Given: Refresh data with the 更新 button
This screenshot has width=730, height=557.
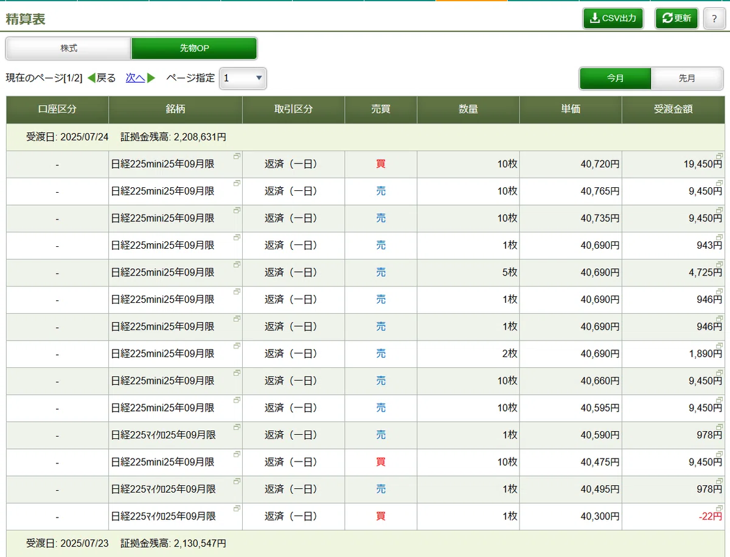Looking at the screenshot, I should point(676,18).
